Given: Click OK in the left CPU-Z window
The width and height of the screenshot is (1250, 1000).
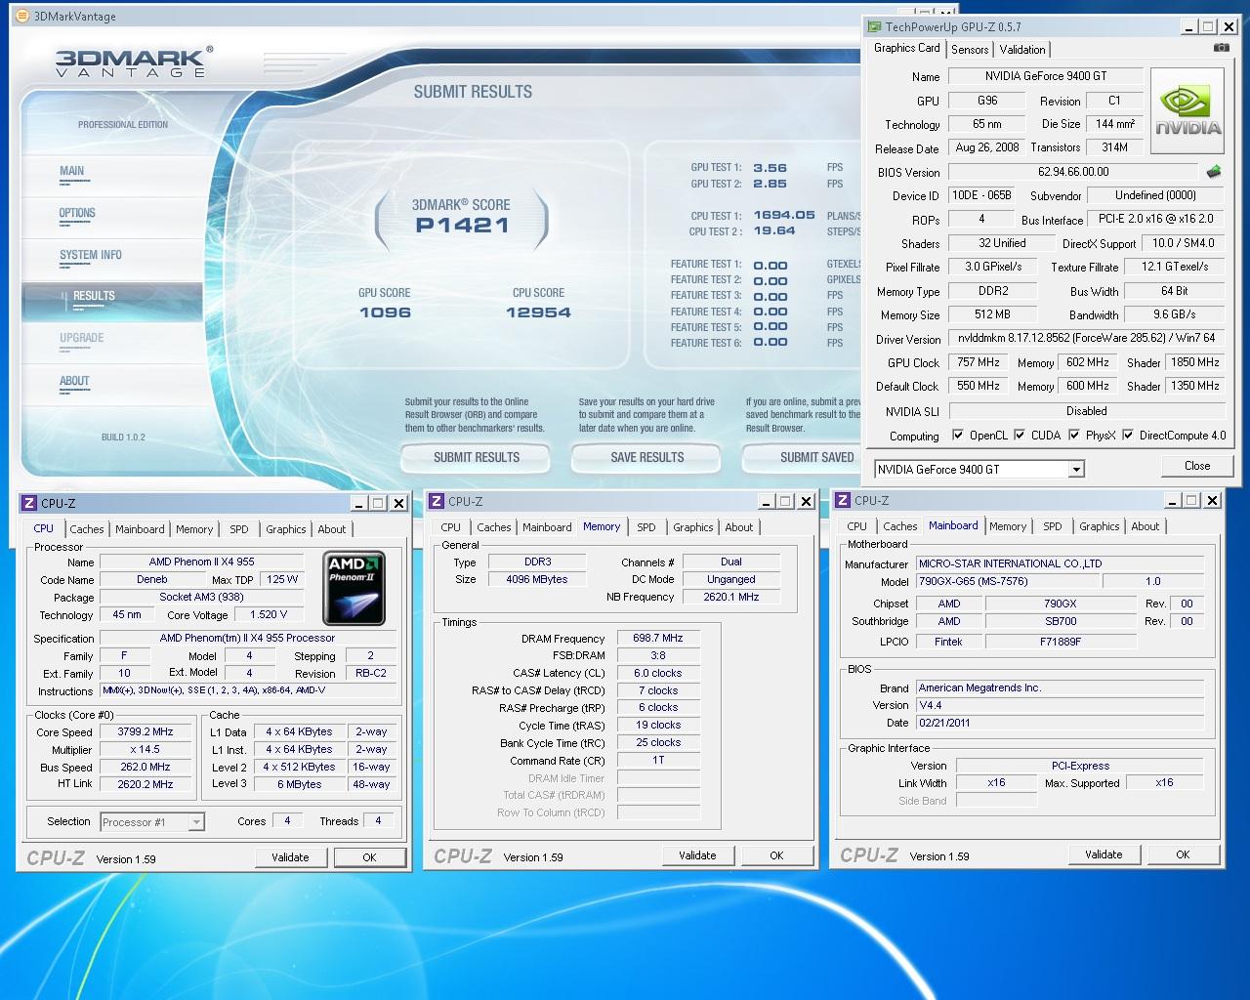Looking at the screenshot, I should (369, 857).
